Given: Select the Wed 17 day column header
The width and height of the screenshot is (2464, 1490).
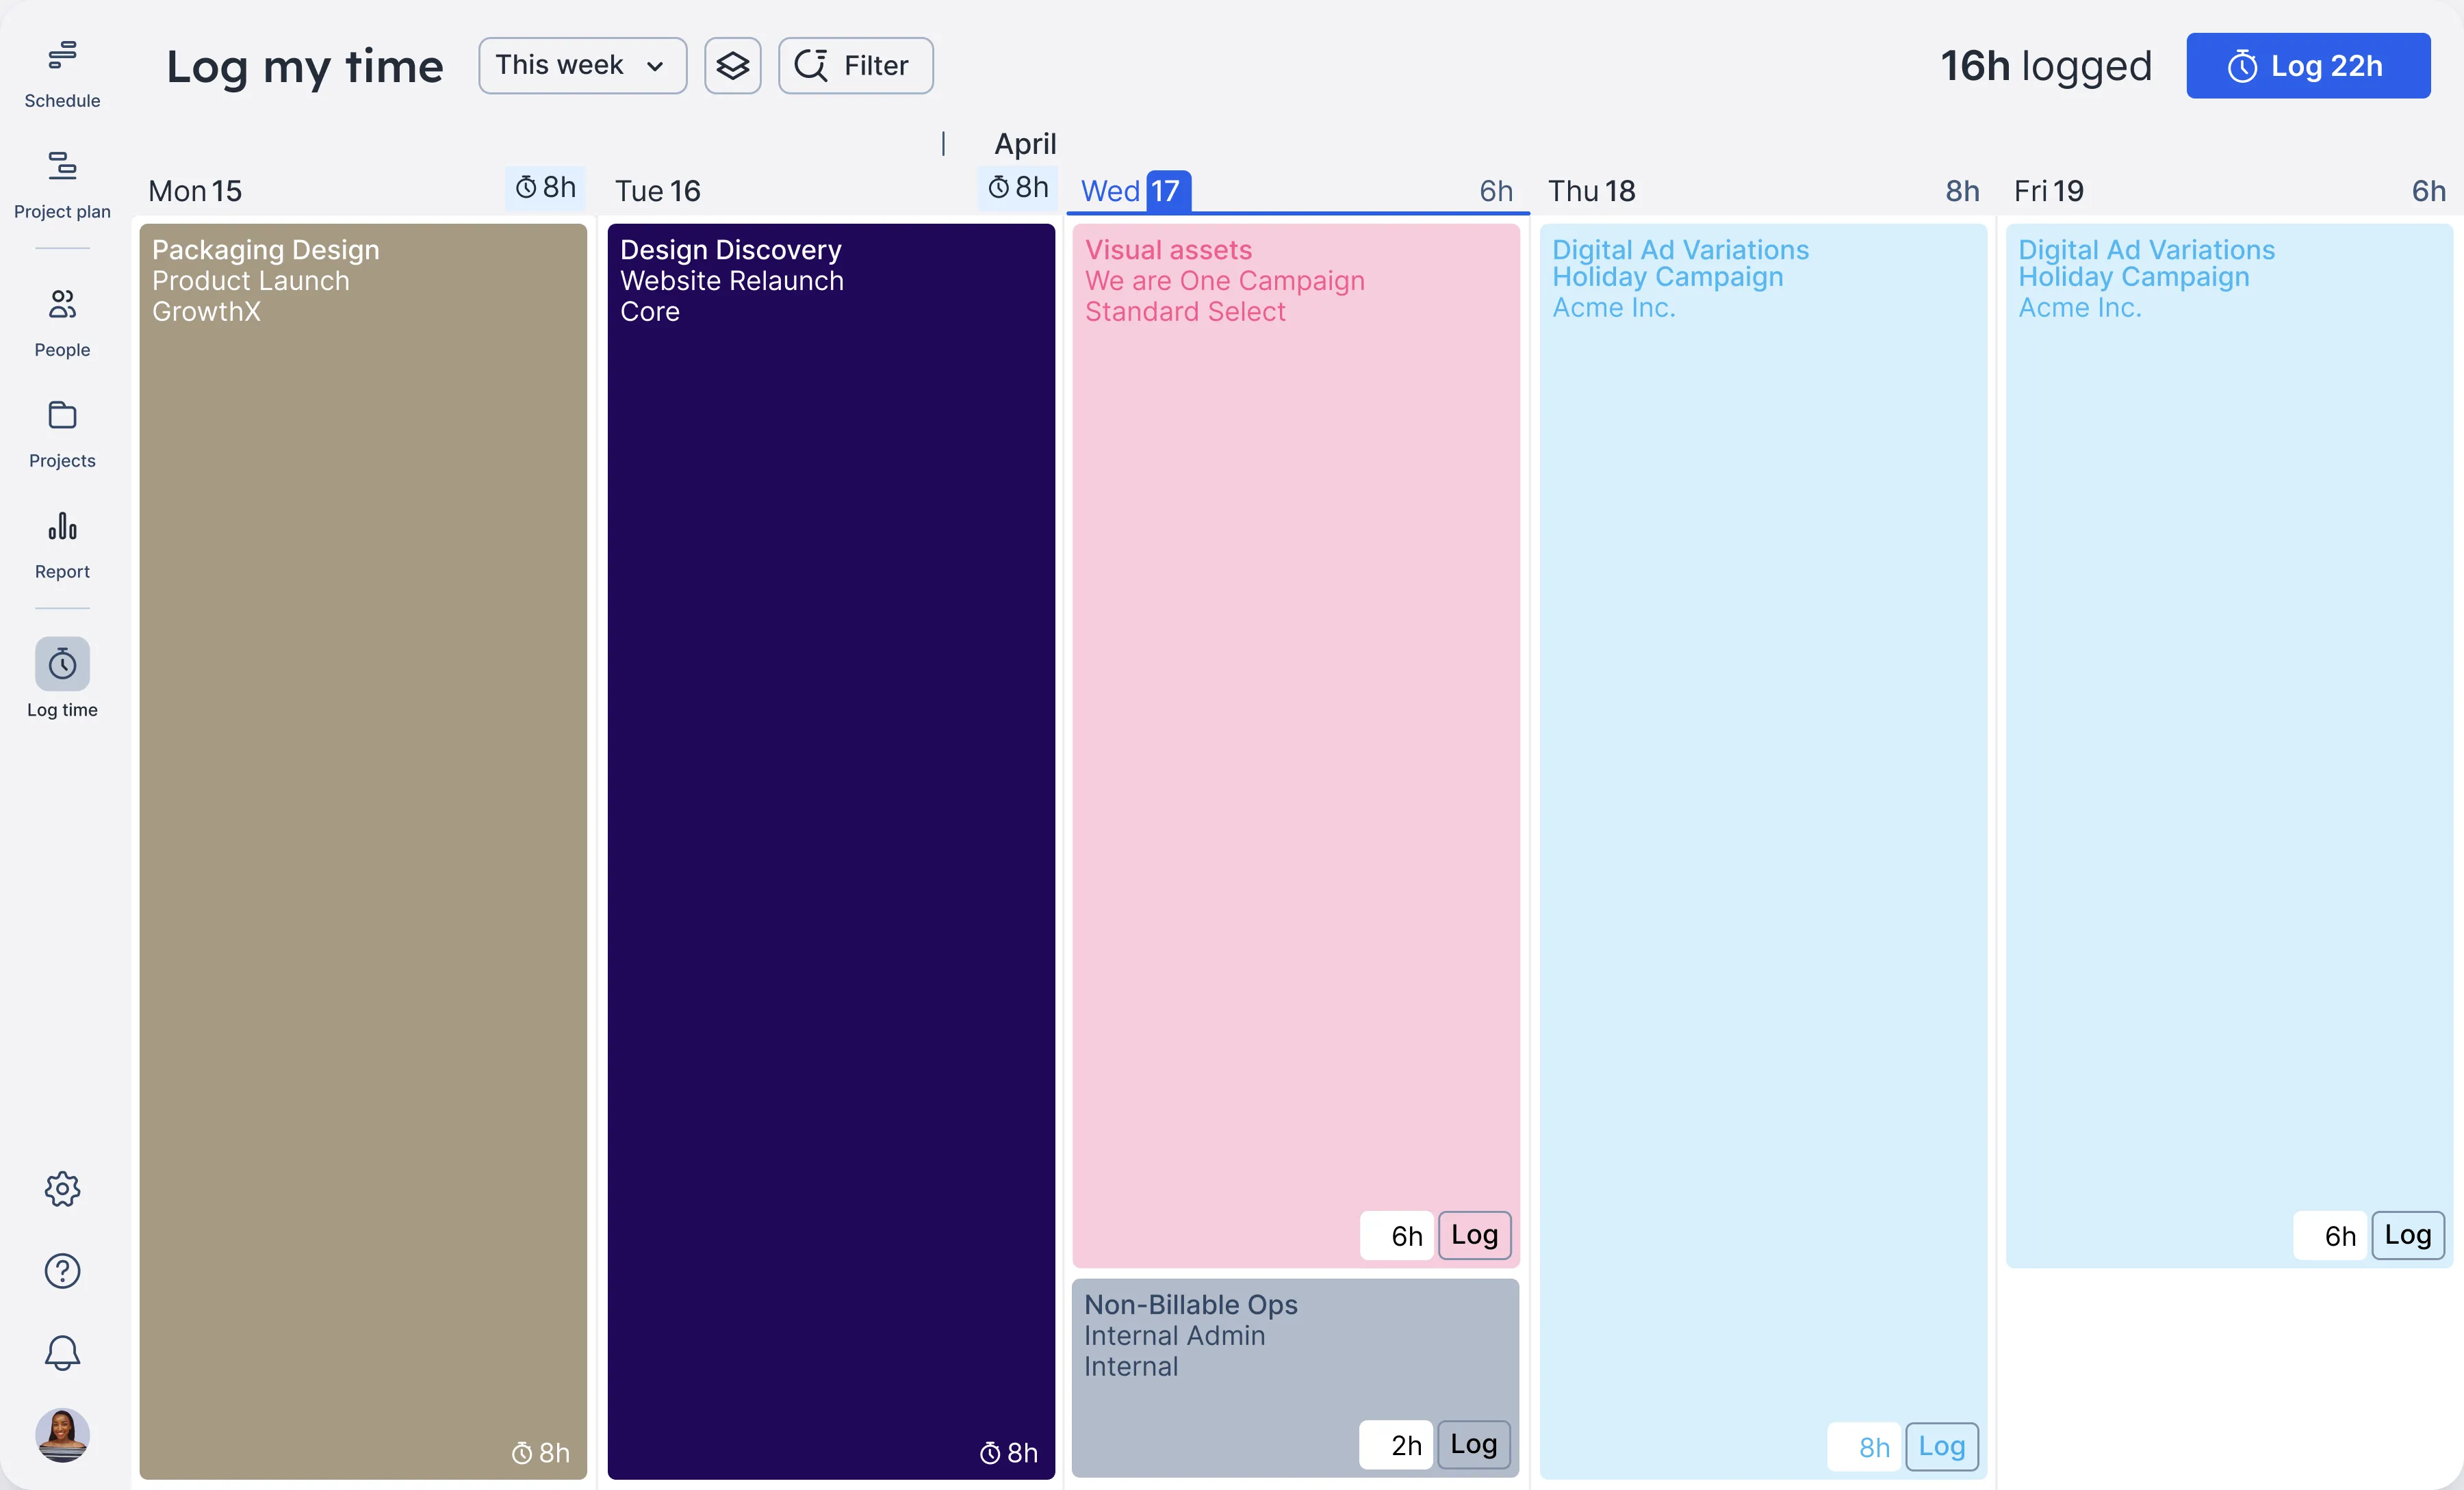Looking at the screenshot, I should click(x=1130, y=190).
